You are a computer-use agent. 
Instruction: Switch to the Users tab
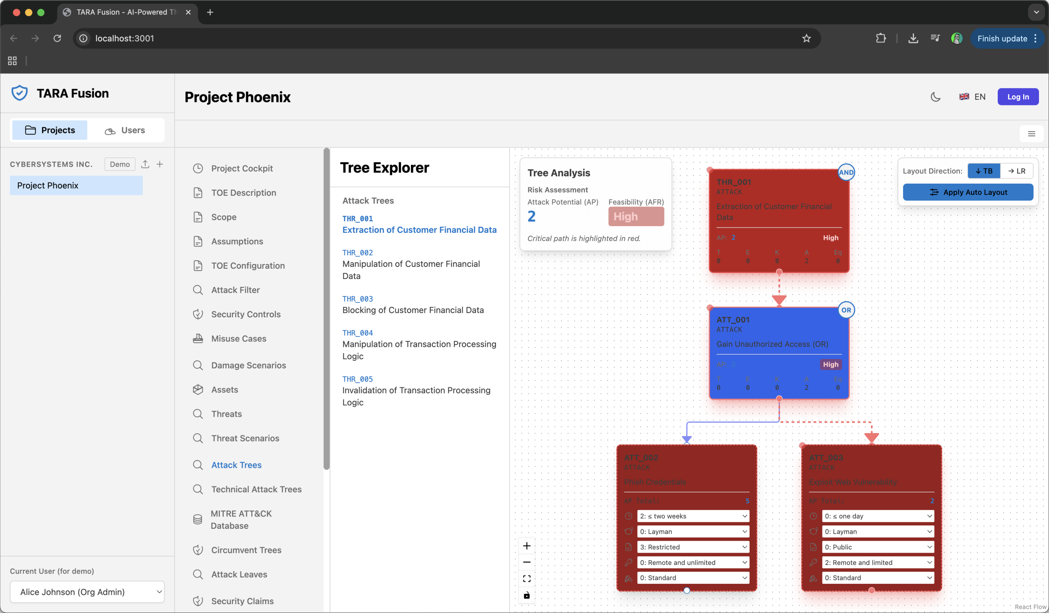125,130
